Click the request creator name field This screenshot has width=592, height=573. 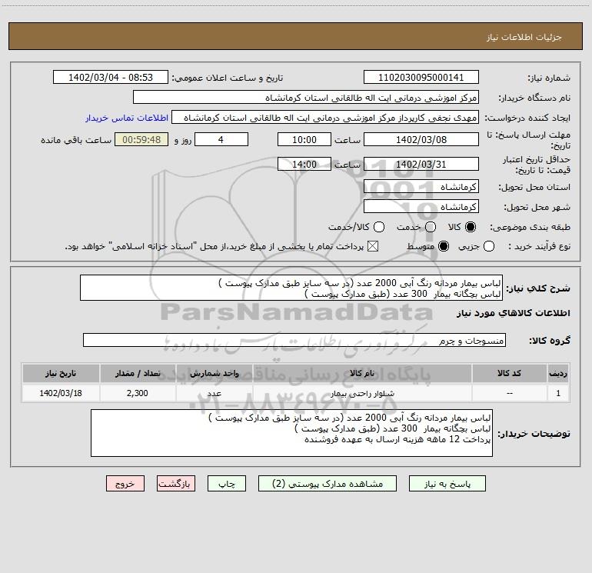point(325,117)
